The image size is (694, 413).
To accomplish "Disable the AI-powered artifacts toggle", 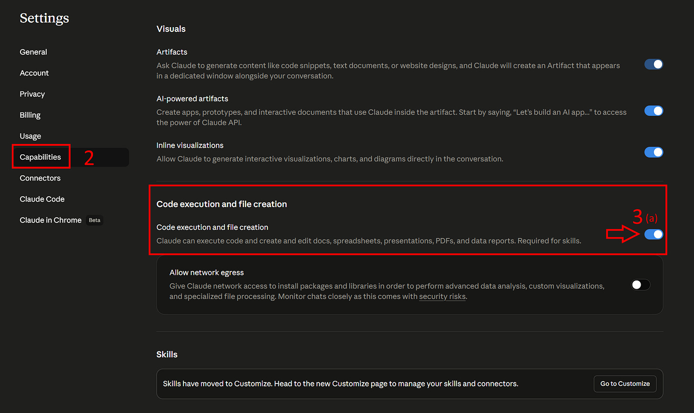I will (x=653, y=111).
